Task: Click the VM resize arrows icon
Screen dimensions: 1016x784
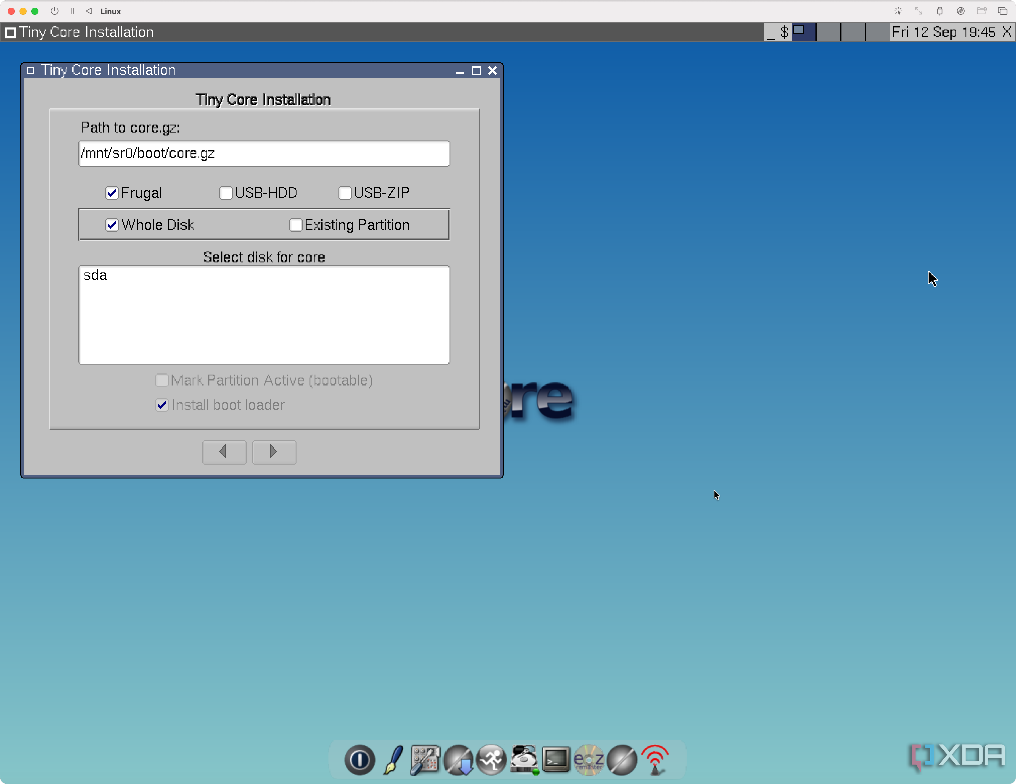Action: [918, 11]
